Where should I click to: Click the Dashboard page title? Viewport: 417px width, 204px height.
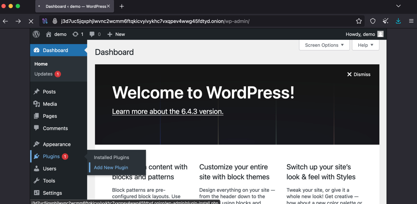tap(114, 52)
